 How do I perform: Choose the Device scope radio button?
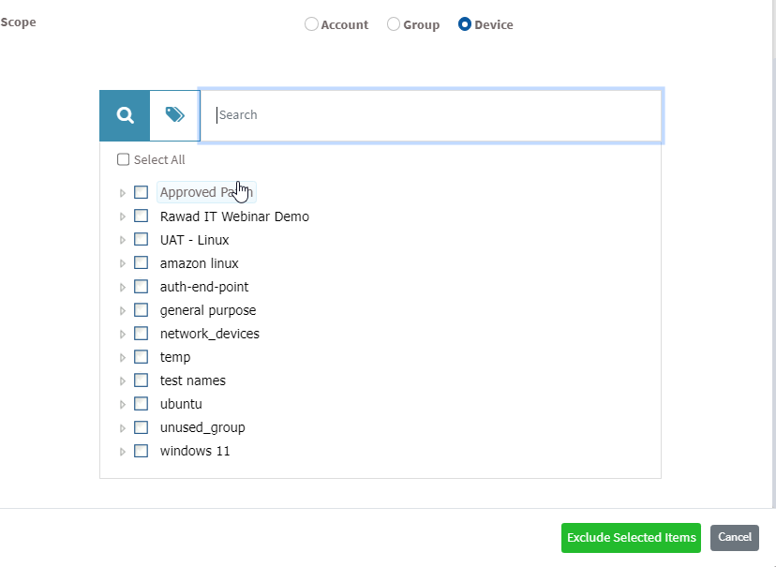(x=465, y=24)
